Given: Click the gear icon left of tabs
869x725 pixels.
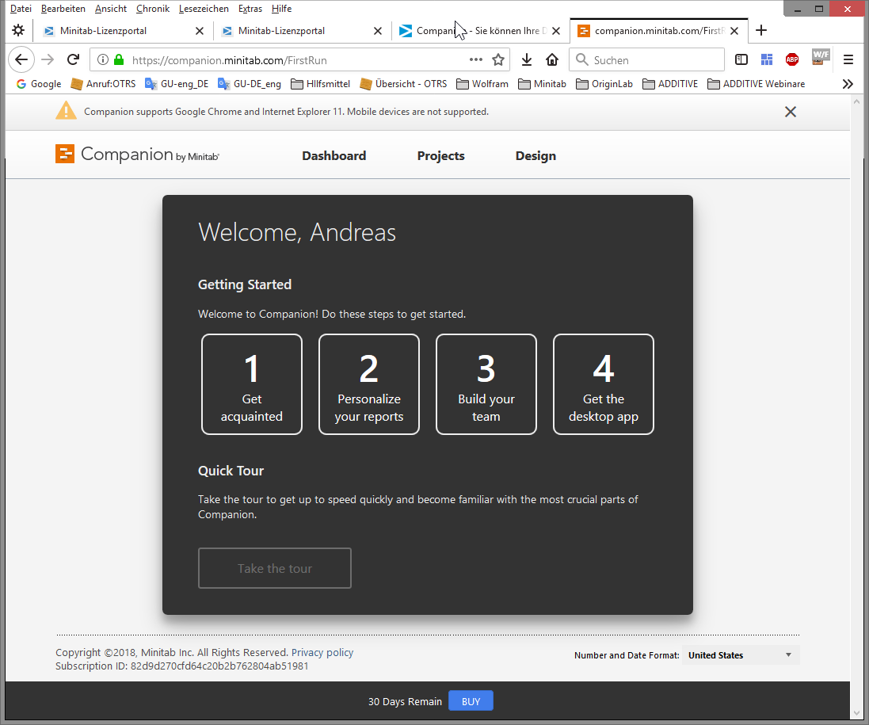Looking at the screenshot, I should click(x=18, y=30).
